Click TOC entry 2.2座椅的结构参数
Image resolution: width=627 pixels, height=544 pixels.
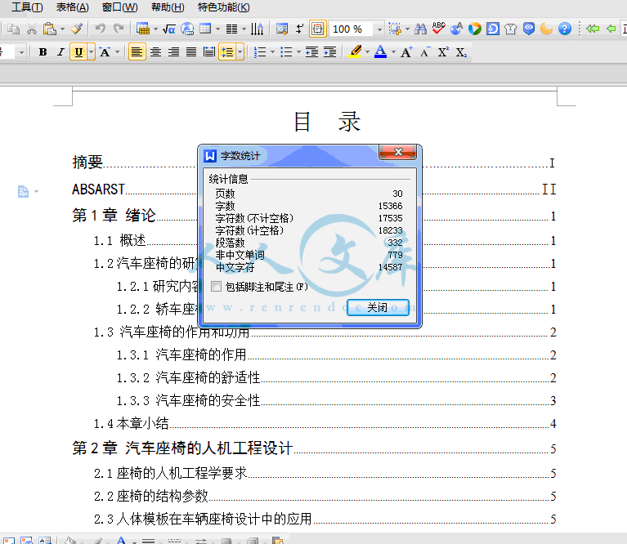[325, 496]
